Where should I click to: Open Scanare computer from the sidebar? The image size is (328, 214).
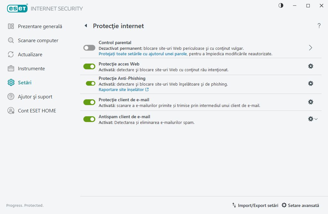[38, 40]
